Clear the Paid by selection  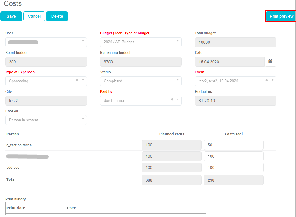(x=172, y=99)
